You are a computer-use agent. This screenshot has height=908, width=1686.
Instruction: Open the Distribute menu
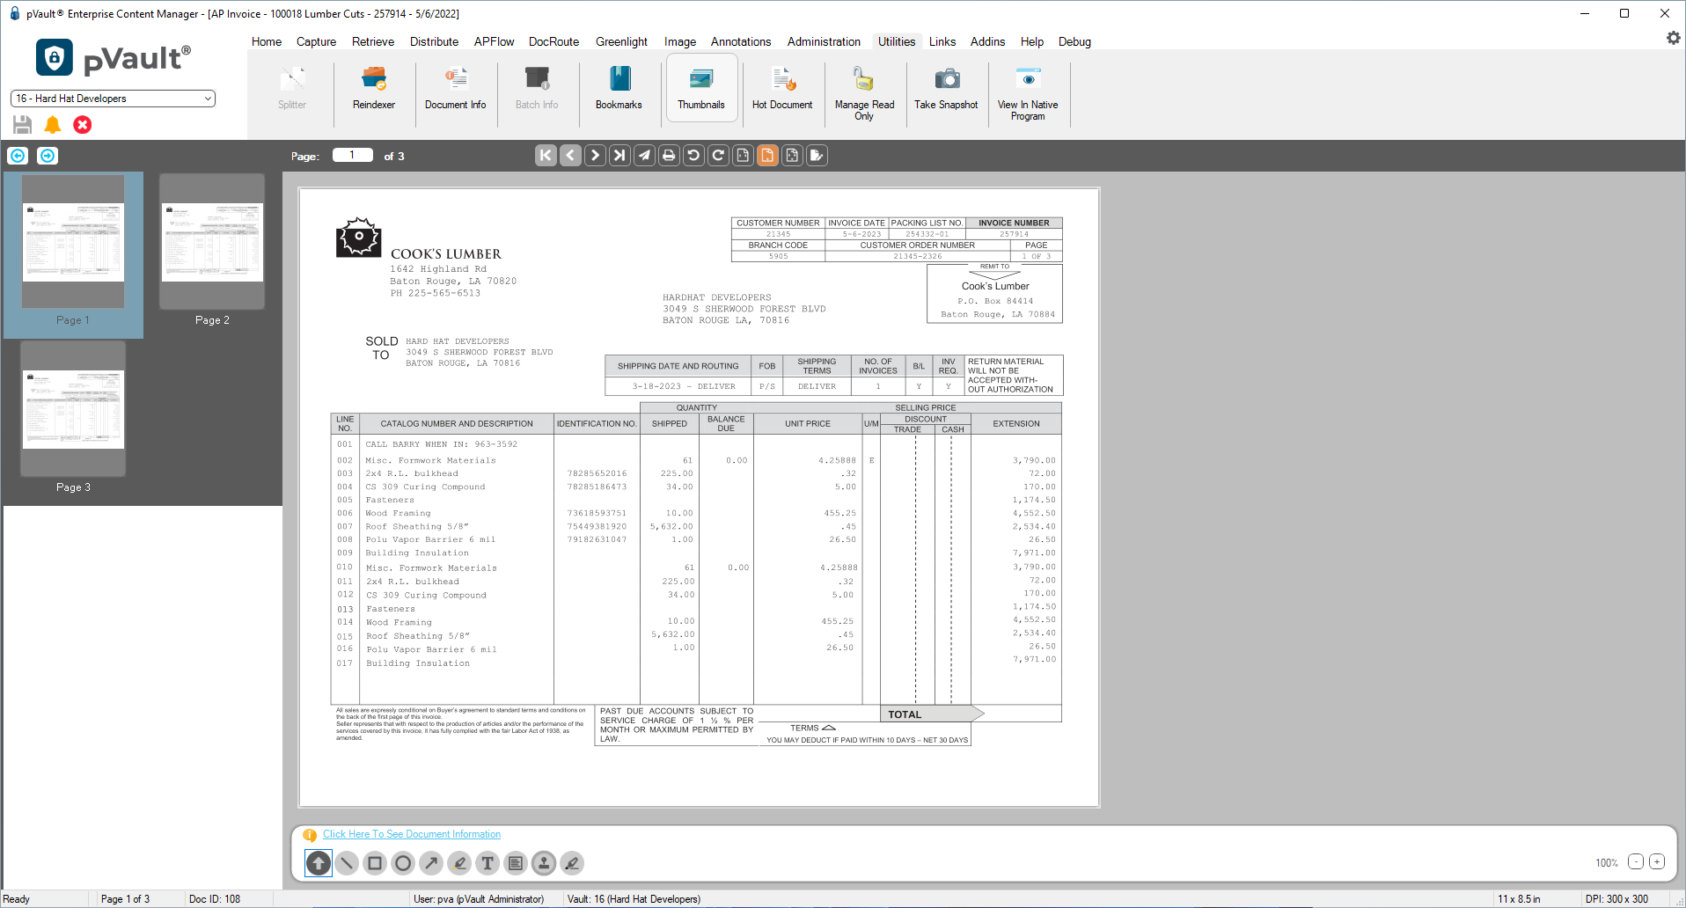pyautogui.click(x=434, y=41)
